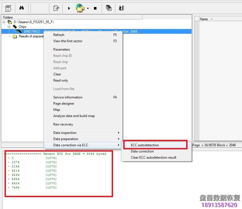Collapse the Chips tree node

[x=9, y=27]
